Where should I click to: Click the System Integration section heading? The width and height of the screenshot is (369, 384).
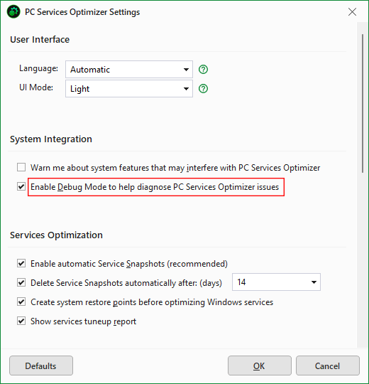(x=51, y=139)
